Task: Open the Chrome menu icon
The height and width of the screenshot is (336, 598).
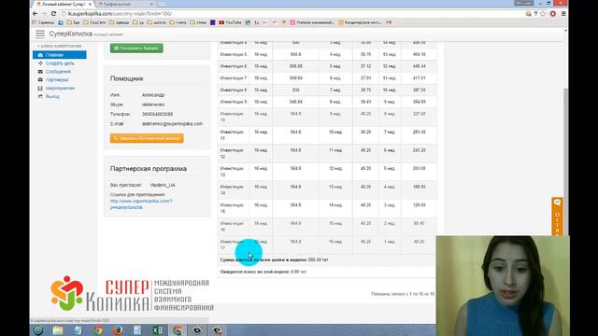Action: tap(563, 14)
